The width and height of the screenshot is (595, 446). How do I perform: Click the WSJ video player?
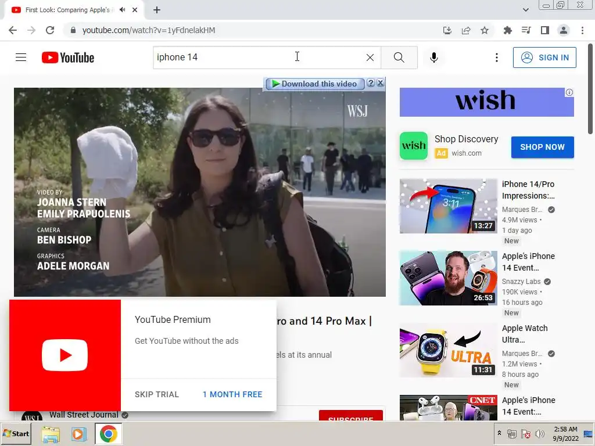click(200, 192)
